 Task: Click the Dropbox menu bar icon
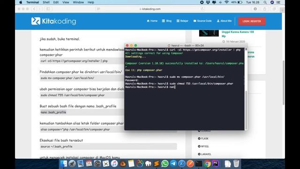pyautogui.click(x=208, y=2)
